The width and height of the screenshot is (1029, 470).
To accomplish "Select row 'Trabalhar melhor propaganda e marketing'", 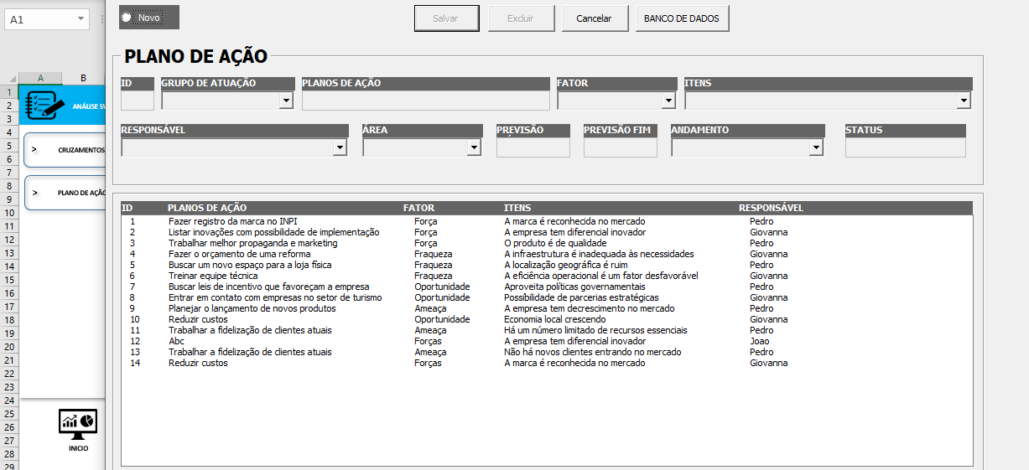I will tap(547, 243).
